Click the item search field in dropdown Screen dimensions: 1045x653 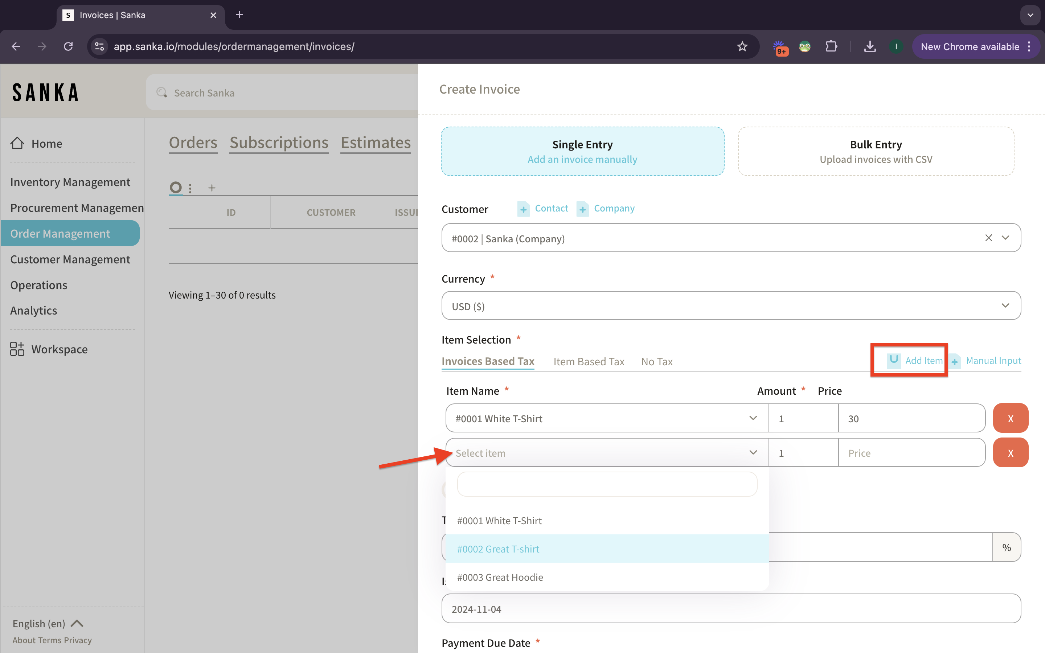607,484
